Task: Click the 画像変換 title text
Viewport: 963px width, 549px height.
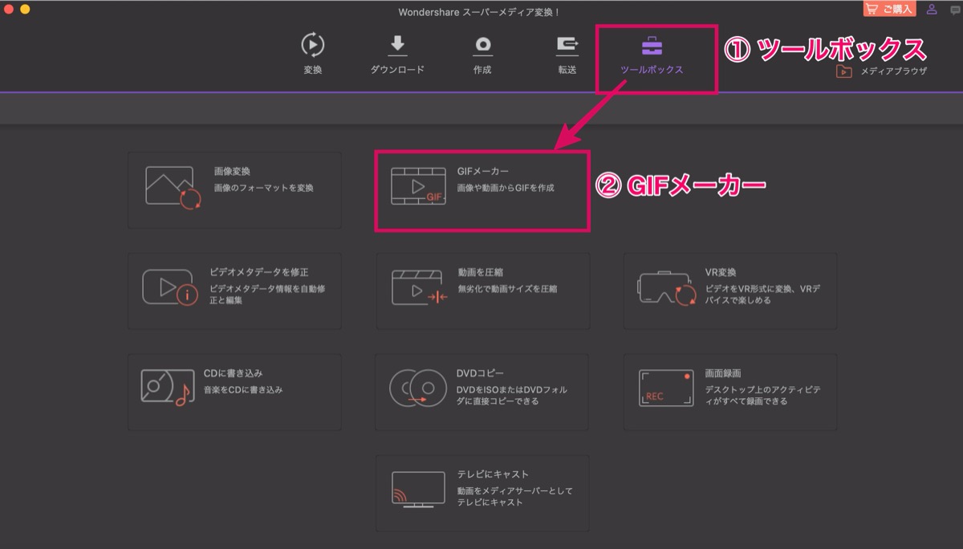Action: (232, 171)
